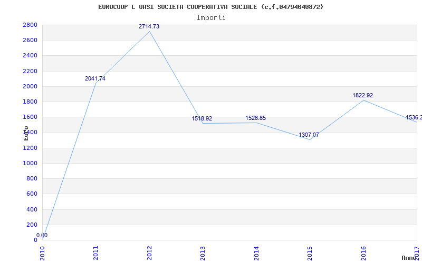422x263 pixels.
Task: Click the Anno axis label
Action: pos(409,258)
